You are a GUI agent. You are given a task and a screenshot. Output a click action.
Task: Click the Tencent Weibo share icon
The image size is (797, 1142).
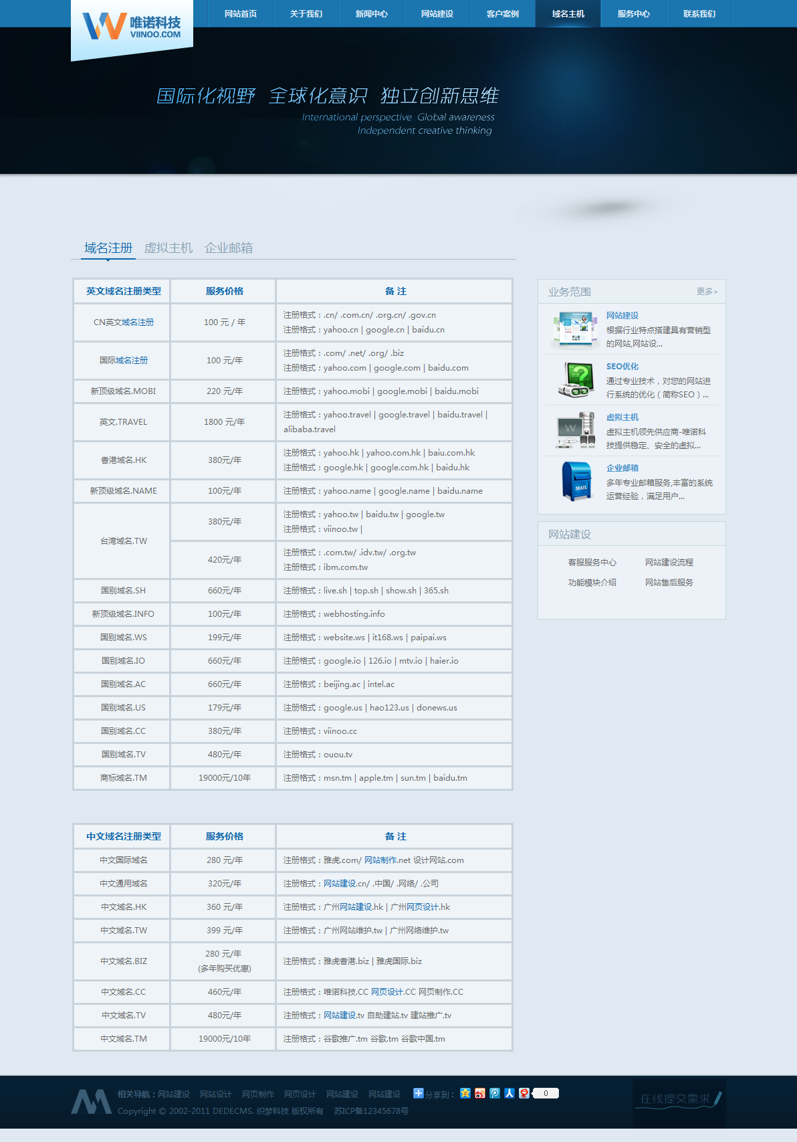pos(495,1093)
